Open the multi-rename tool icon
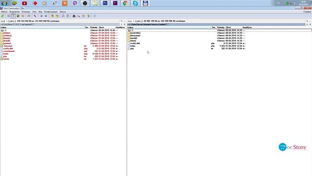 click(x=79, y=16)
